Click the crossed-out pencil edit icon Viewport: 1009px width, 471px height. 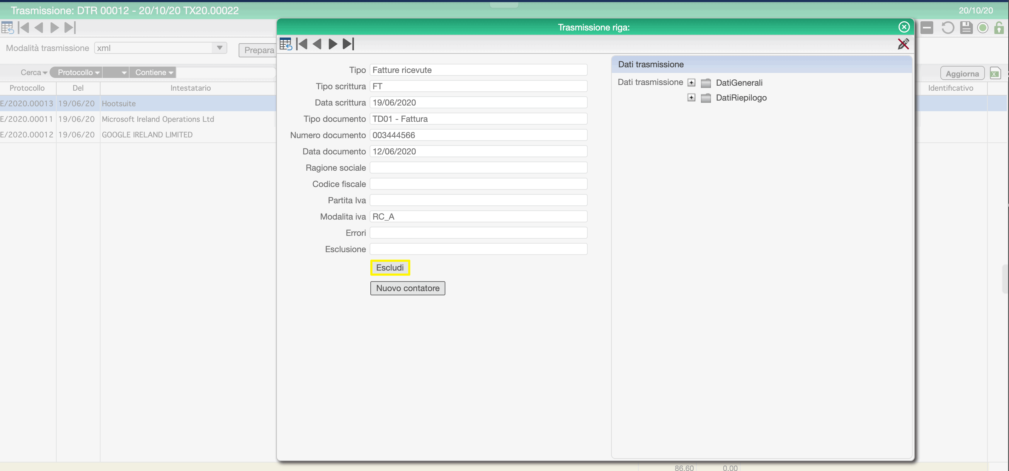pos(903,44)
